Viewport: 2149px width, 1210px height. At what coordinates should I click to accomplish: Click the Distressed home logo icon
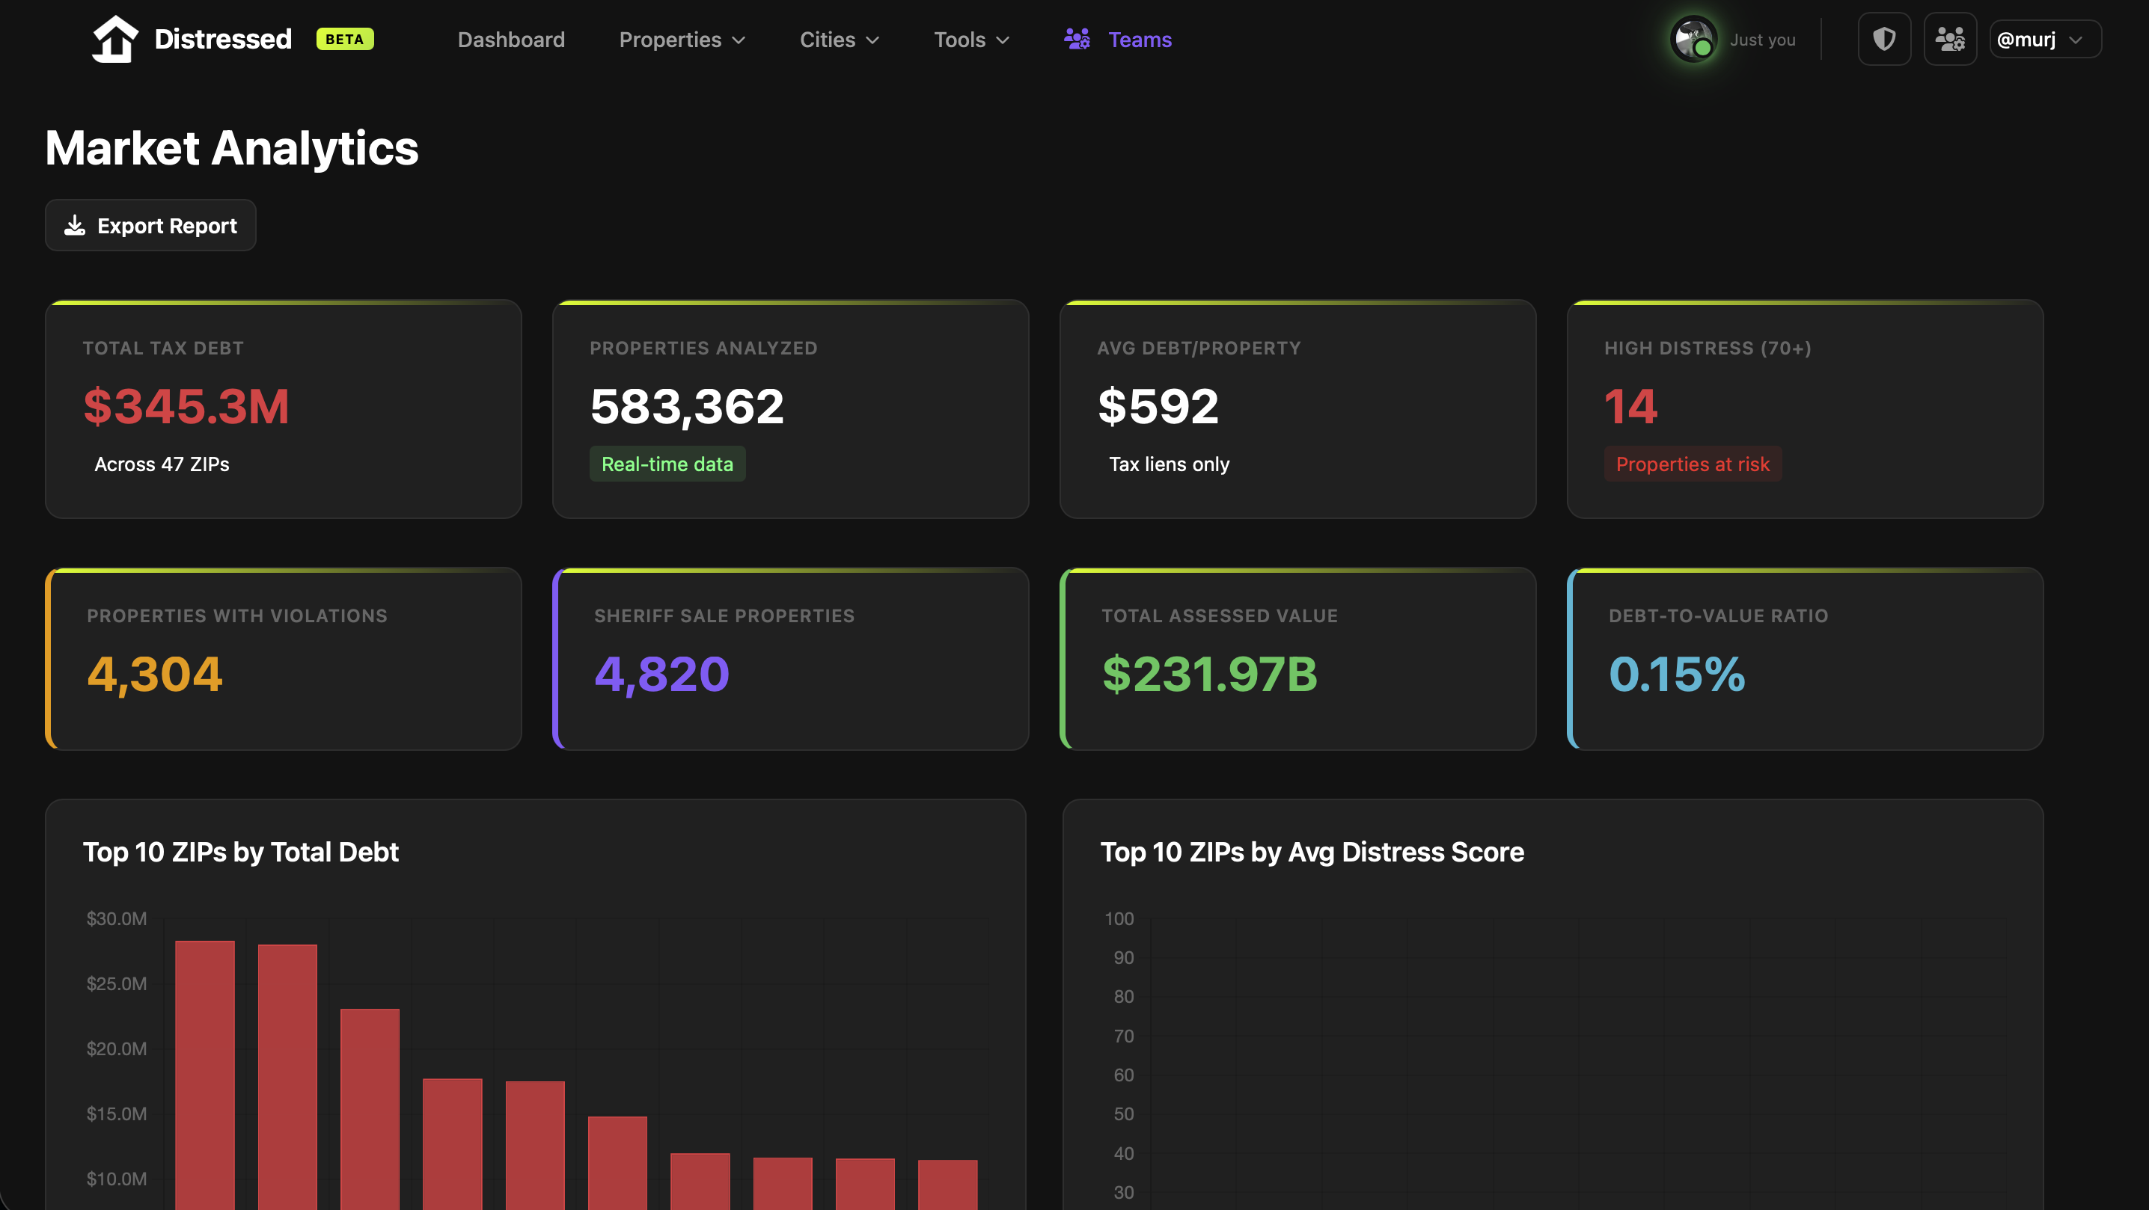tap(115, 38)
